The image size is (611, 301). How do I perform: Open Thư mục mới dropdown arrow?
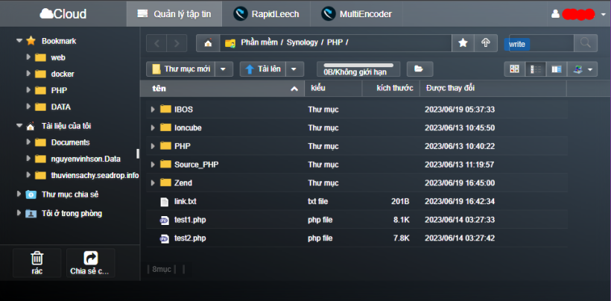pyautogui.click(x=224, y=69)
